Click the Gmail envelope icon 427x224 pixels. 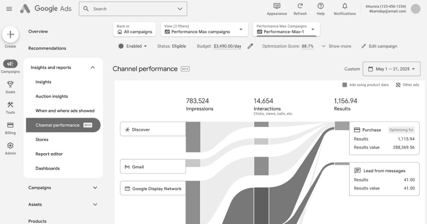tap(127, 167)
